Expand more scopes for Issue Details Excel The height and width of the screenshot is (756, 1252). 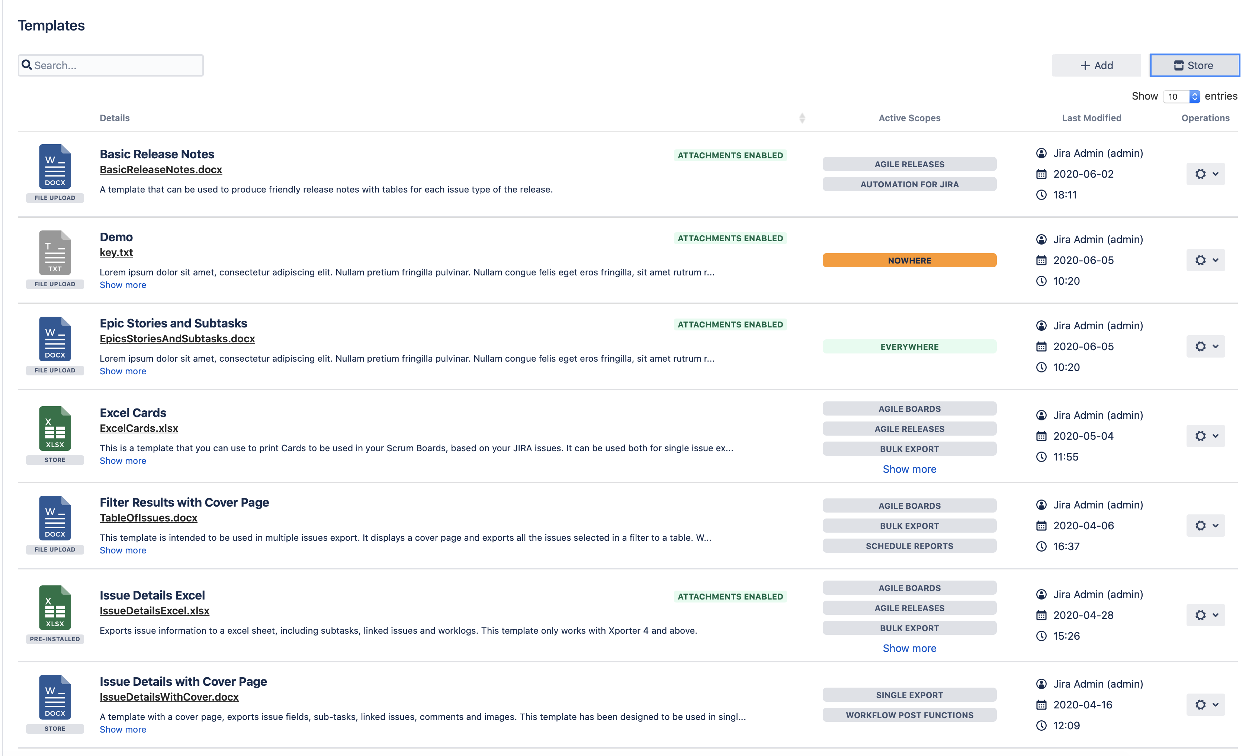click(x=909, y=648)
